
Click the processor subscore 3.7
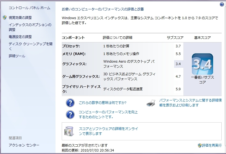178,46
